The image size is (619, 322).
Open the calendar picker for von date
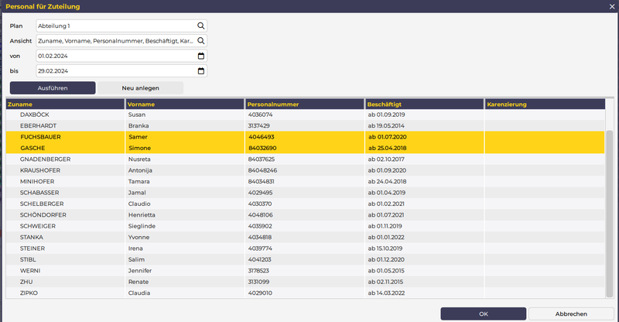(x=201, y=56)
